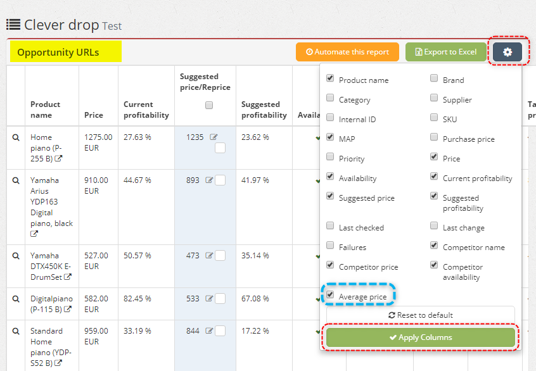The width and height of the screenshot is (536, 371).
Task: Enable the Brand column checkbox
Action: tap(434, 79)
